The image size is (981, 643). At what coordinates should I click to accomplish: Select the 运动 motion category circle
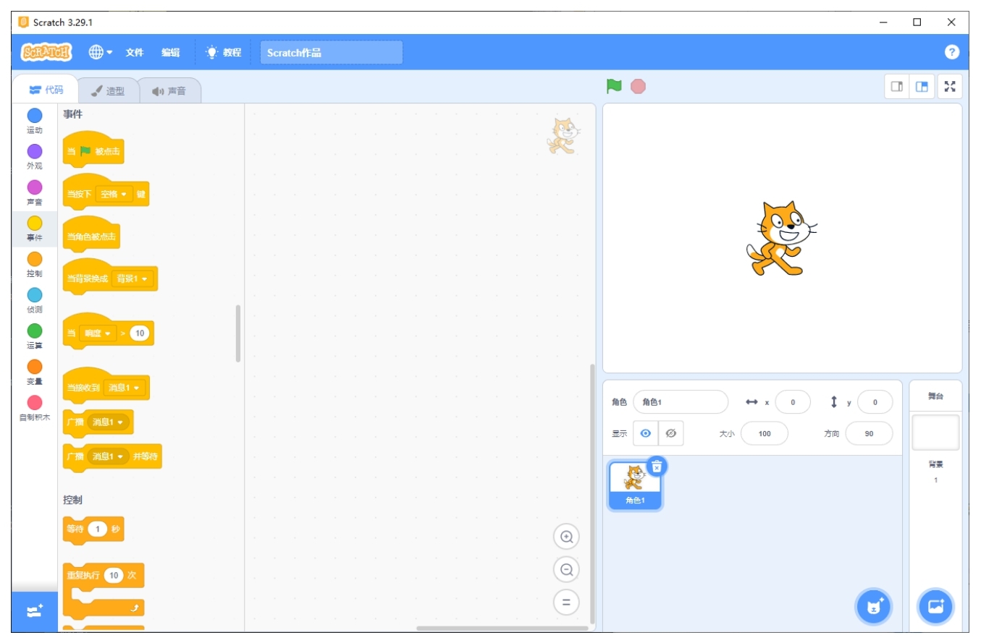click(35, 116)
